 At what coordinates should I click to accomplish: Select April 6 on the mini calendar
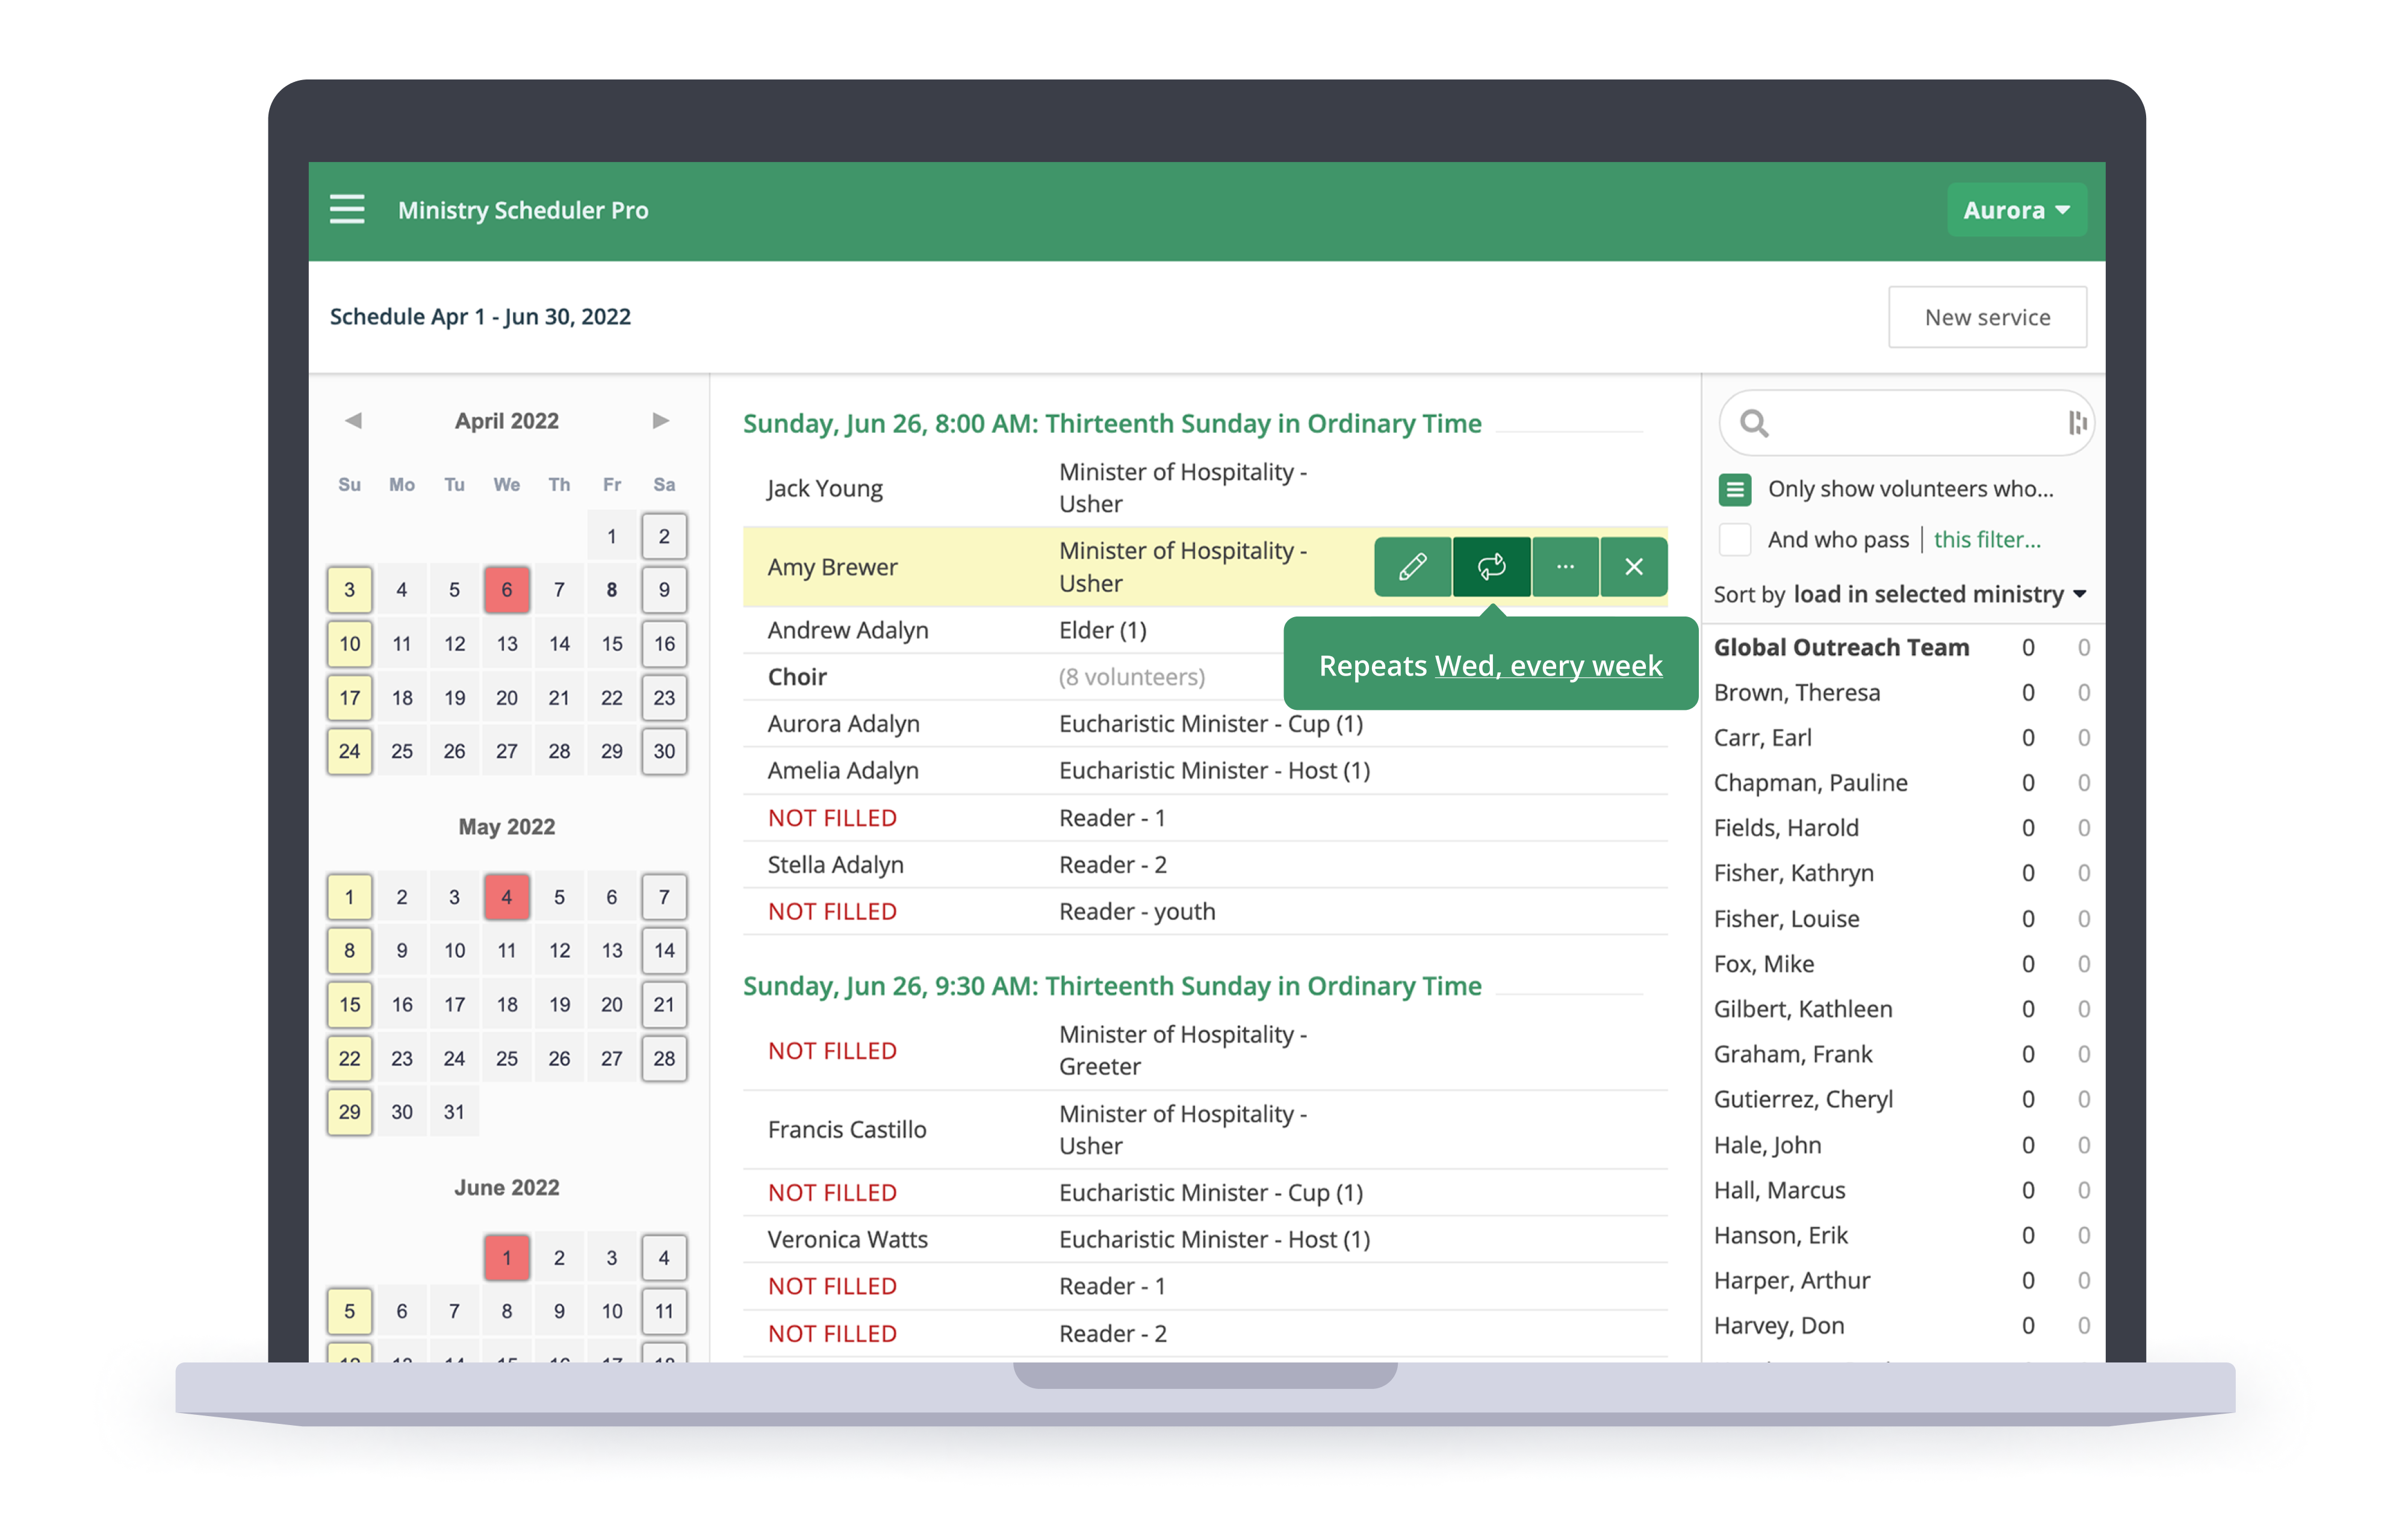507,589
